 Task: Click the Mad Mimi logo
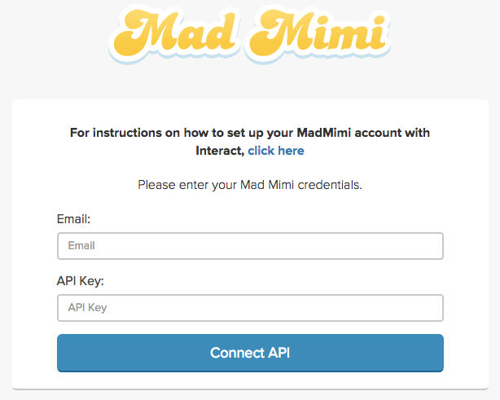[x=249, y=34]
